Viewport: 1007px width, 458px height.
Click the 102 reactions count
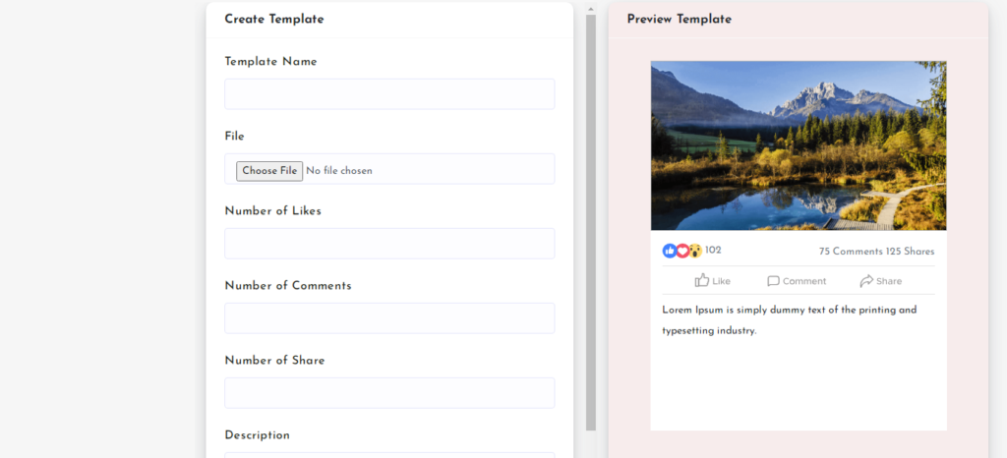[x=713, y=251]
